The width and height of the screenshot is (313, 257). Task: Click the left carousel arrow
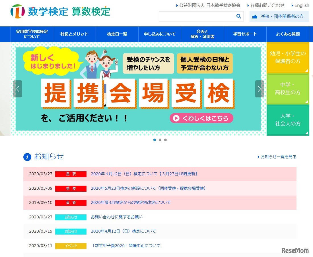tap(18, 89)
